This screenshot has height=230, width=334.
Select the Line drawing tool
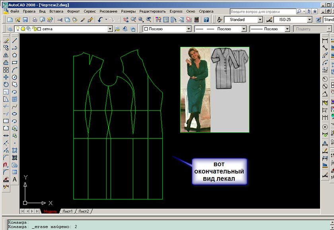pyautogui.click(x=15, y=41)
